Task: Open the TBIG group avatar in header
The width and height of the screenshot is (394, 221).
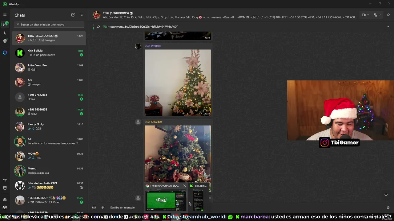Action: [x=97, y=15]
